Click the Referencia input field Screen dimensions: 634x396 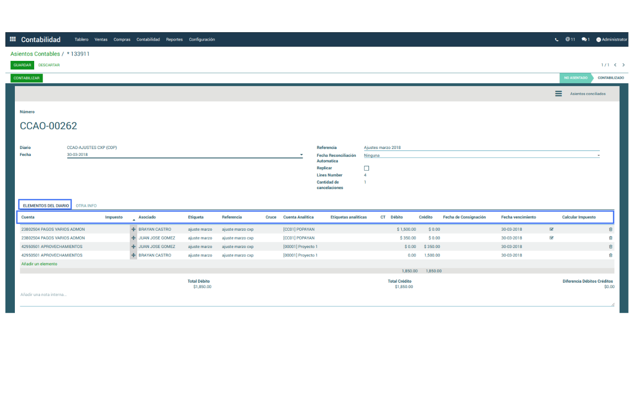coord(480,148)
